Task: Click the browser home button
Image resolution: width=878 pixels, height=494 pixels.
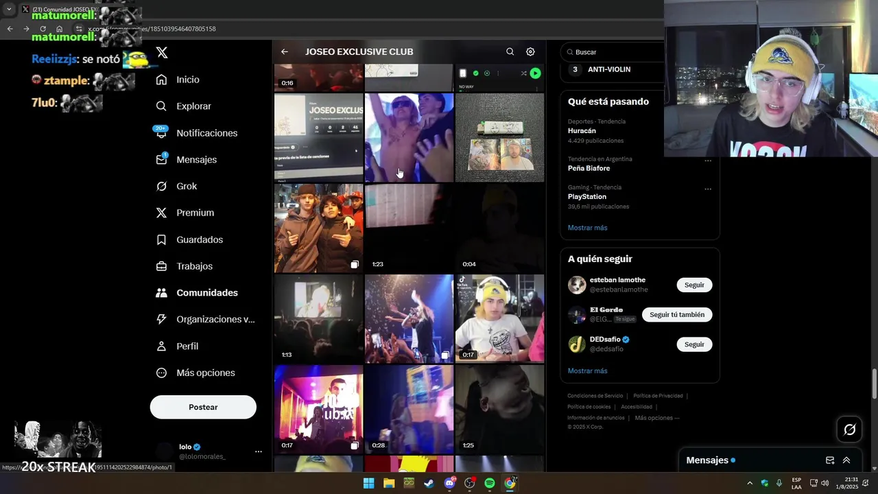Action: pos(60,29)
